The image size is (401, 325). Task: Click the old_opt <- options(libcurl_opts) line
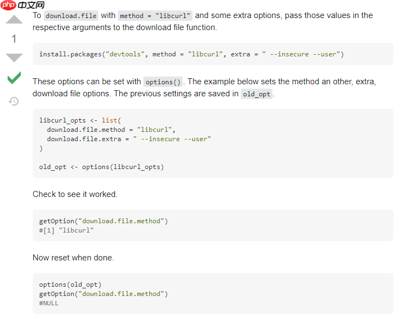102,167
